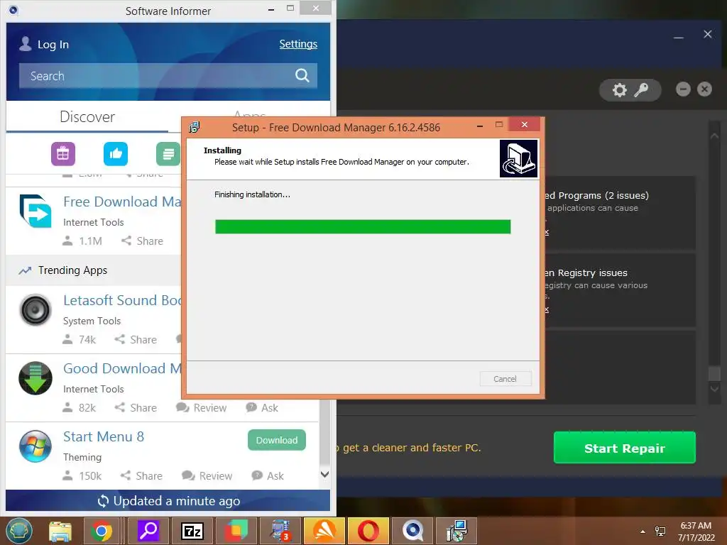Open the Good Download Manager green arrow icon
This screenshot has height=545, width=727.
click(35, 378)
